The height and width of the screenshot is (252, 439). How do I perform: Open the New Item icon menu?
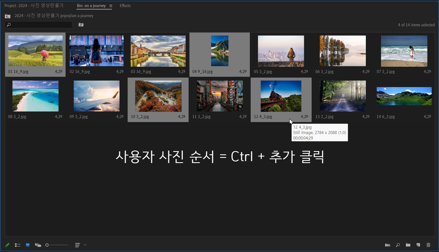418,245
